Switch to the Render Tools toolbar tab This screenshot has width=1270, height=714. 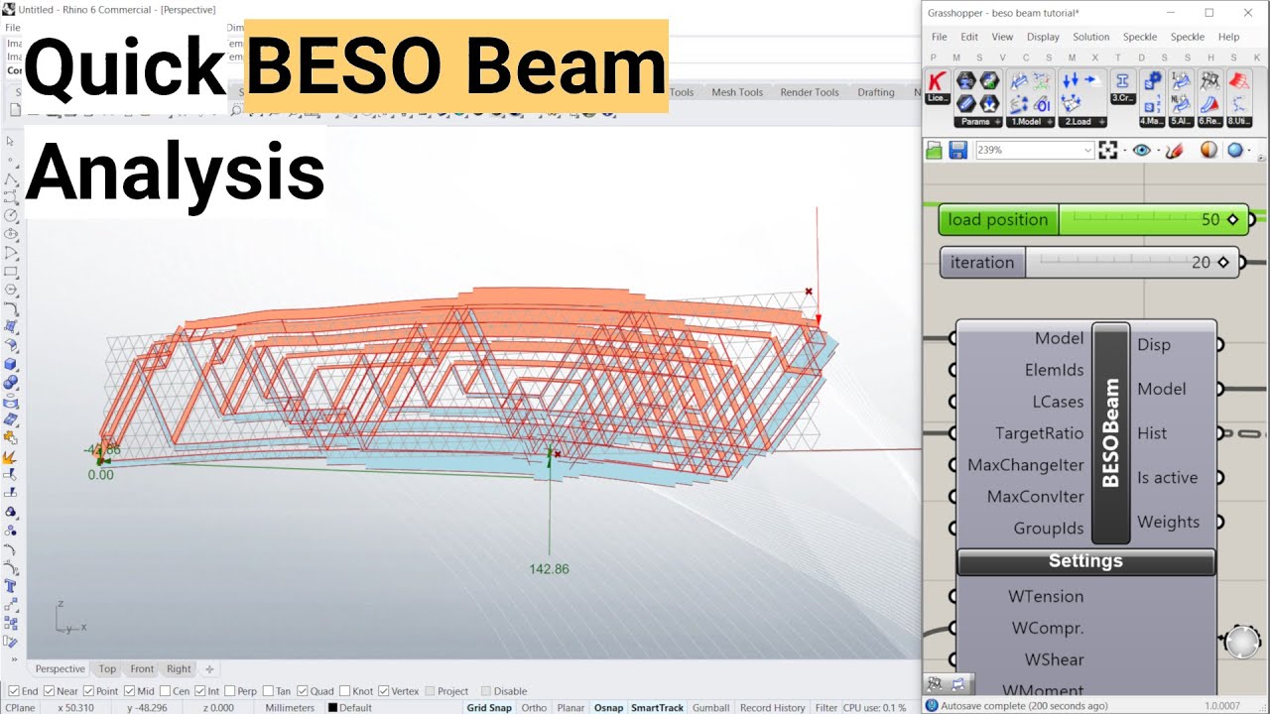810,92
